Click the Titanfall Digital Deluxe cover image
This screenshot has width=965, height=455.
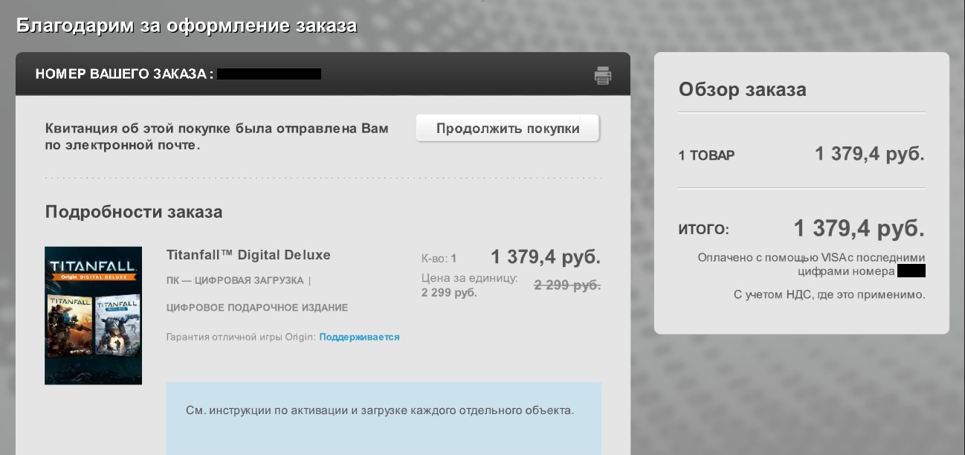(93, 315)
